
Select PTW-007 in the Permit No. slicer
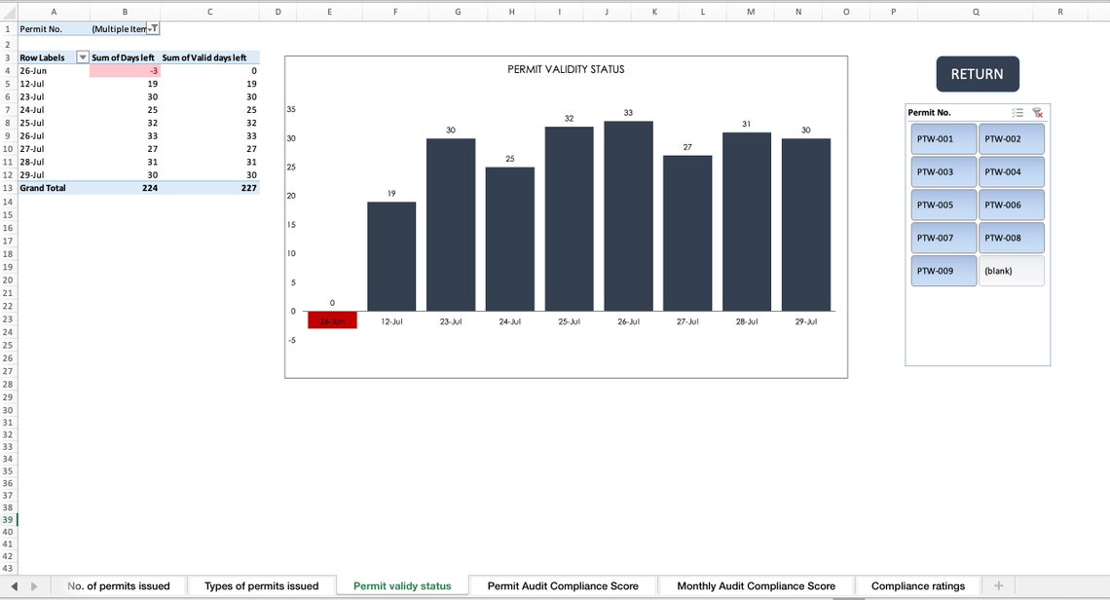943,238
